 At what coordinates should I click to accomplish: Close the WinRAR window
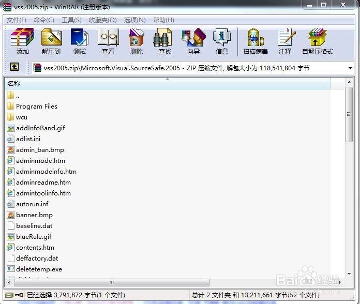point(343,5)
